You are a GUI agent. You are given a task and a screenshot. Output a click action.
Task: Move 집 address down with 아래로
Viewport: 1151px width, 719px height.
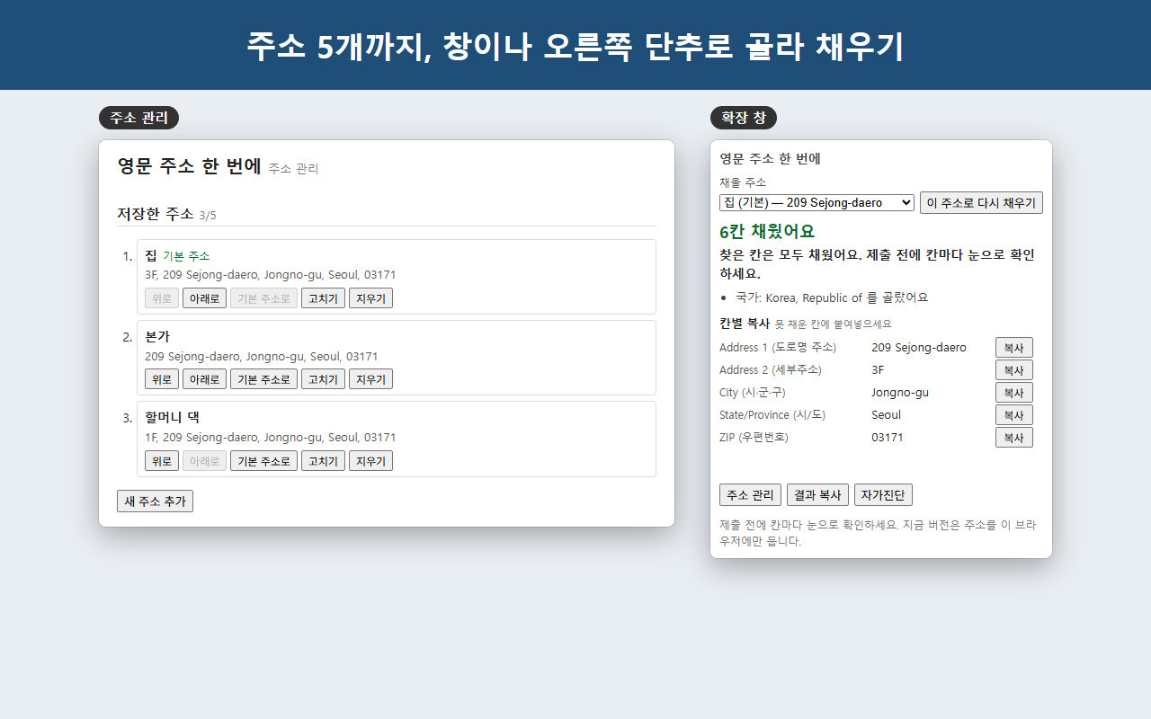tap(204, 298)
